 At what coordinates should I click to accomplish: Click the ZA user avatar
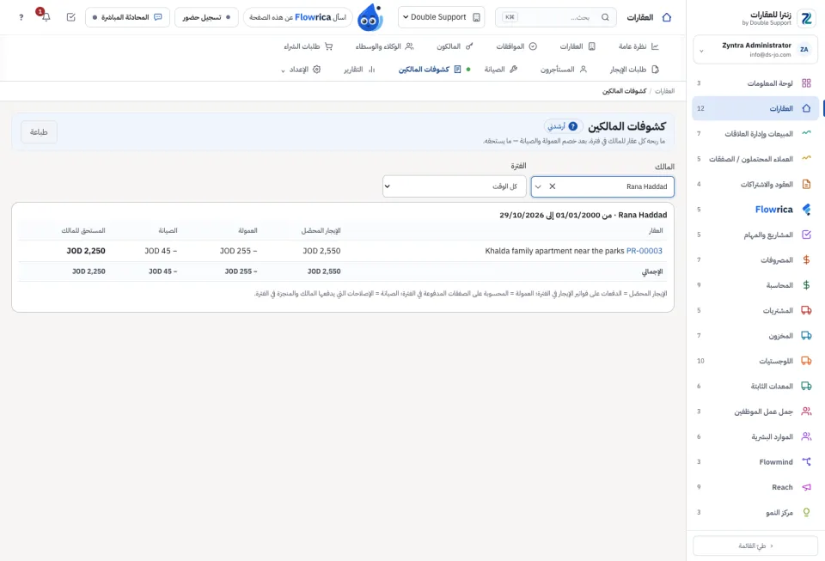[804, 50]
